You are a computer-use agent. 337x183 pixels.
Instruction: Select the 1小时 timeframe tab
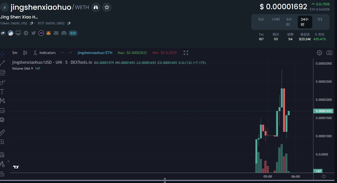point(276,19)
